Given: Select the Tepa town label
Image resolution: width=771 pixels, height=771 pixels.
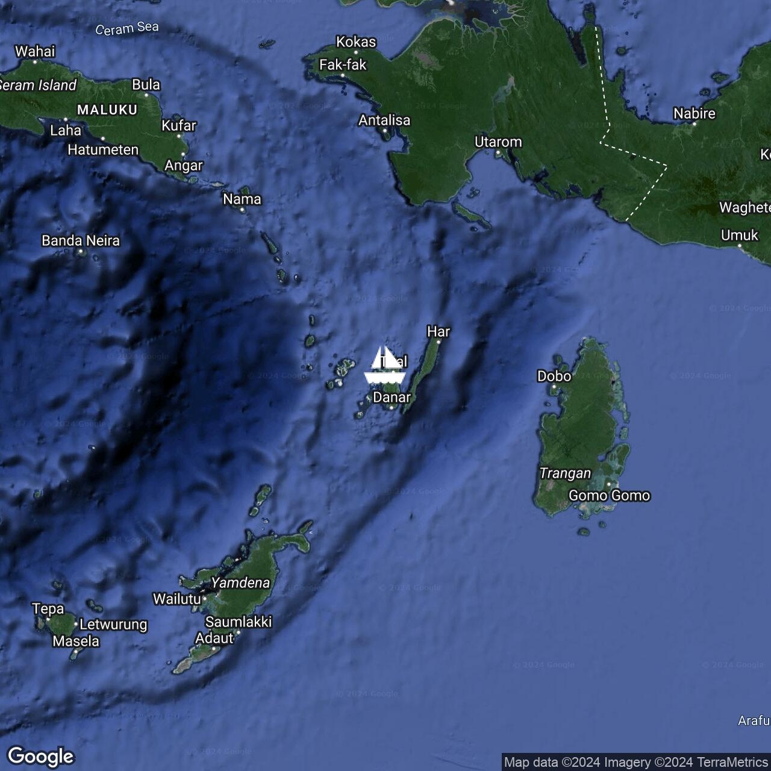Looking at the screenshot, I should point(48,609).
